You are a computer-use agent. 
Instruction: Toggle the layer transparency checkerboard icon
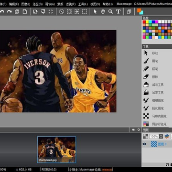point(145,136)
